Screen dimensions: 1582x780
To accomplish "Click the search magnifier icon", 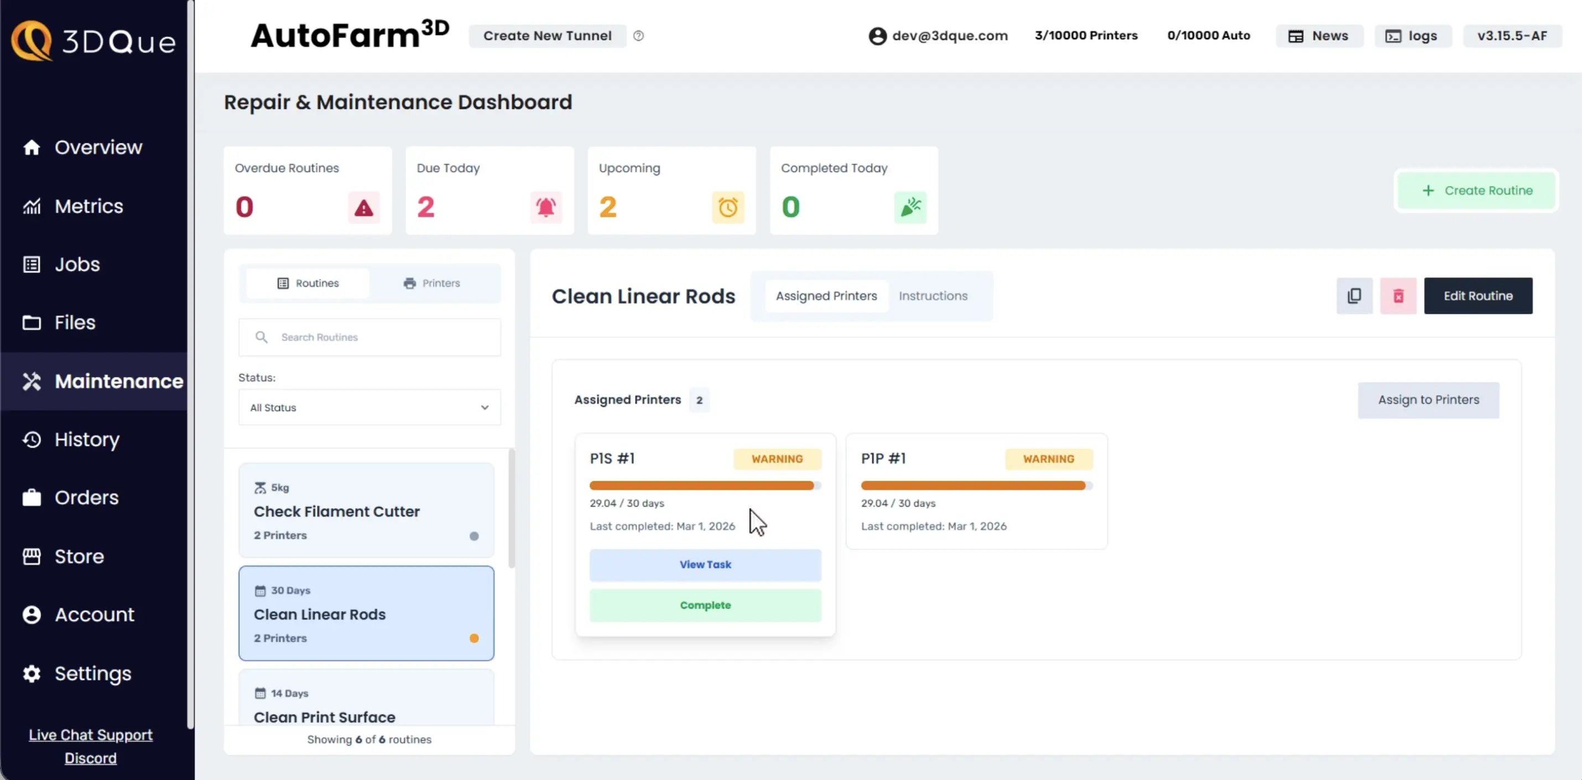I will coord(262,337).
